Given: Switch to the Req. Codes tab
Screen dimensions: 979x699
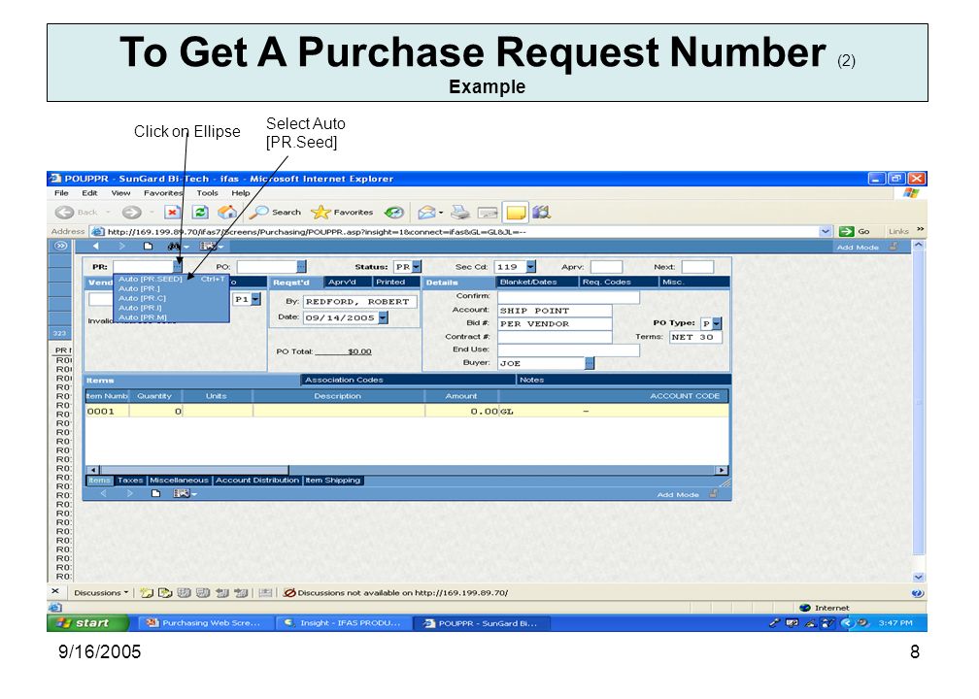Looking at the screenshot, I should (607, 283).
